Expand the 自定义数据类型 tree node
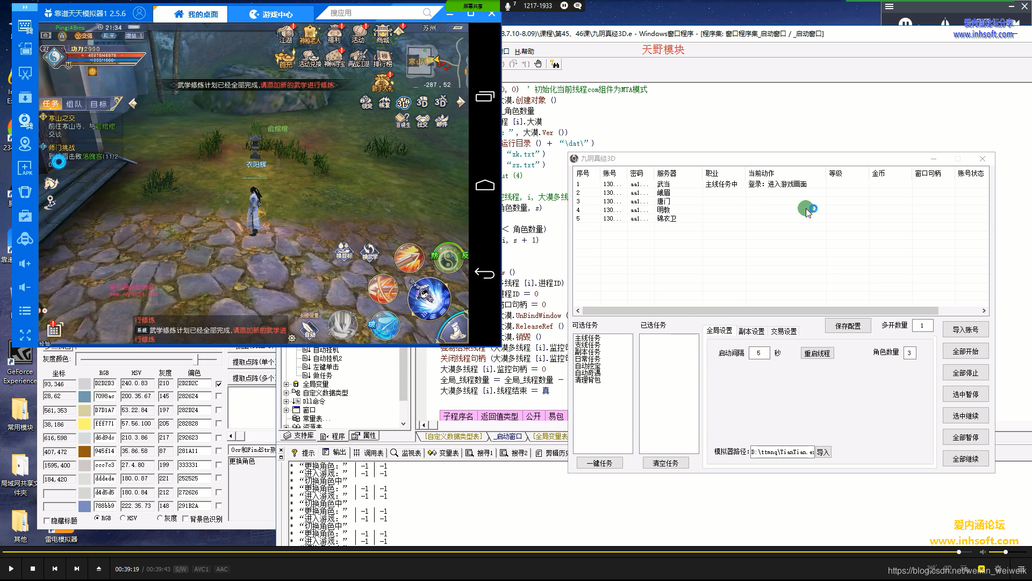 pyautogui.click(x=286, y=393)
